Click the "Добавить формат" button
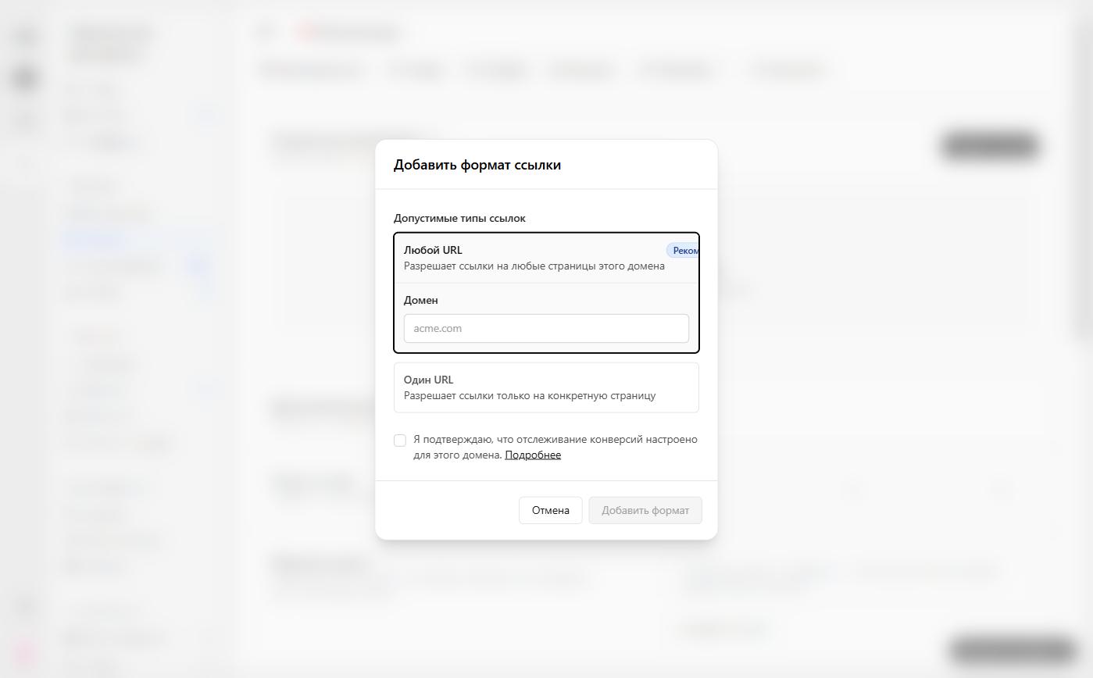1093x678 pixels. coord(645,510)
